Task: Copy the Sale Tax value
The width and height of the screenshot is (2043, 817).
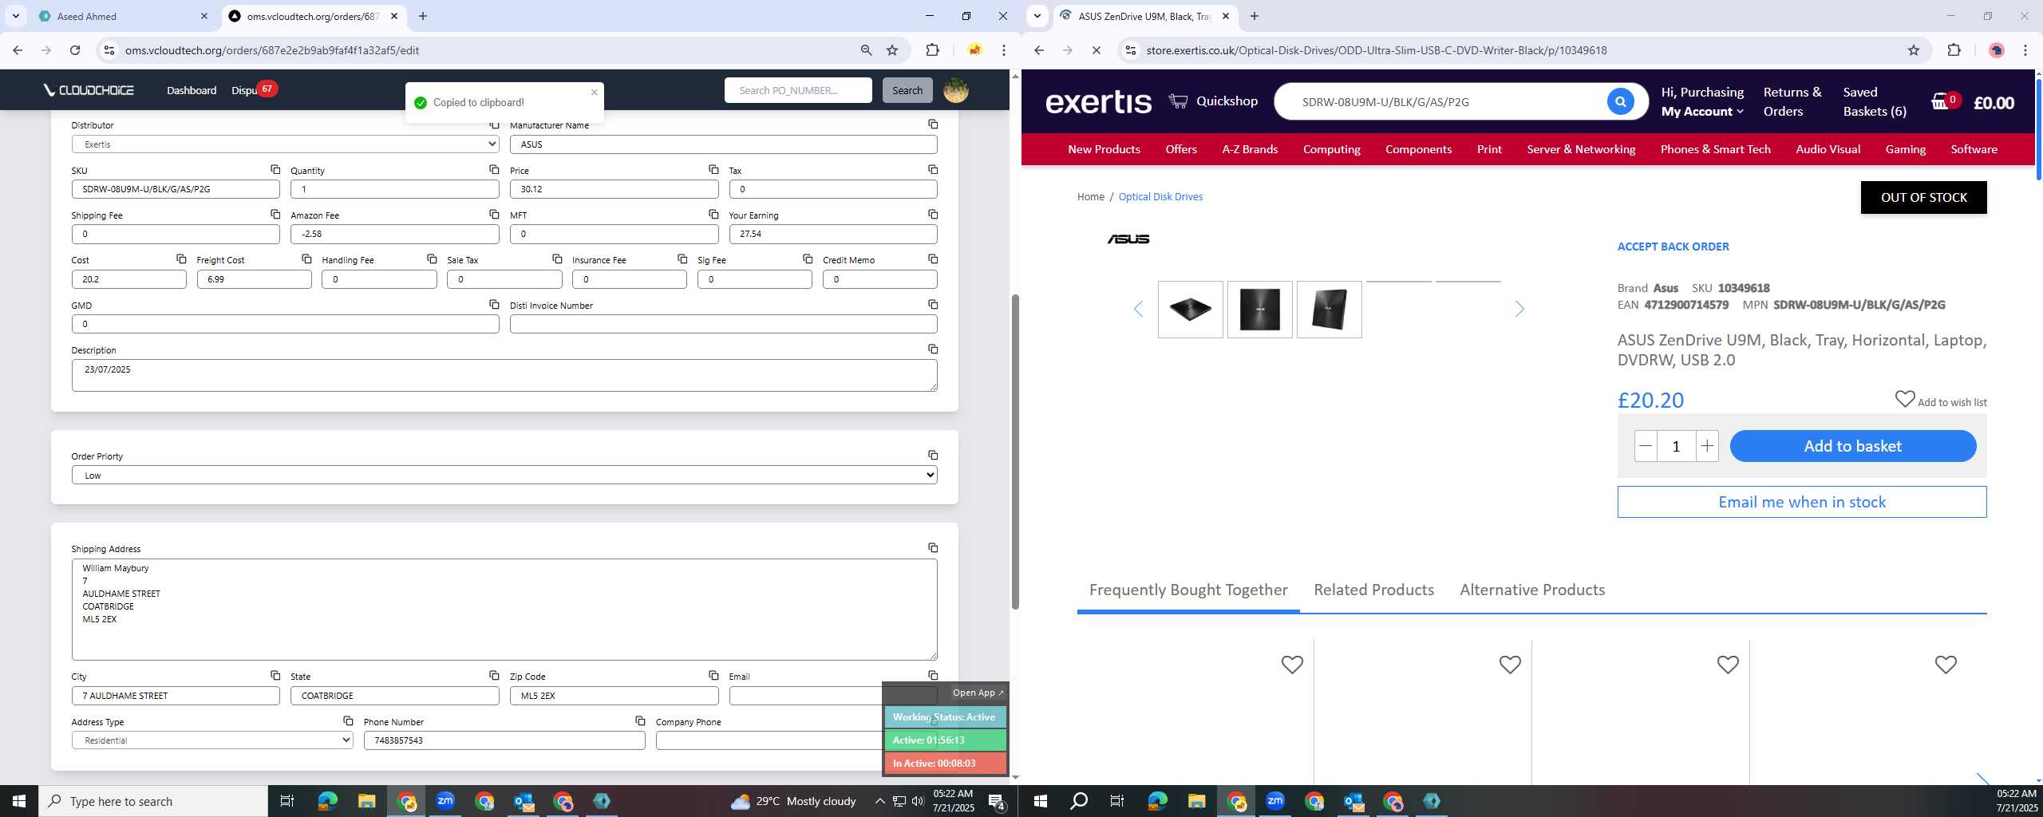Action: point(557,259)
